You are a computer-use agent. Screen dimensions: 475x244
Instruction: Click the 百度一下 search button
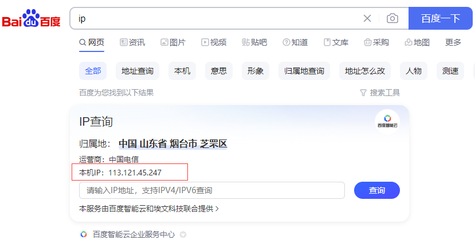(x=441, y=18)
